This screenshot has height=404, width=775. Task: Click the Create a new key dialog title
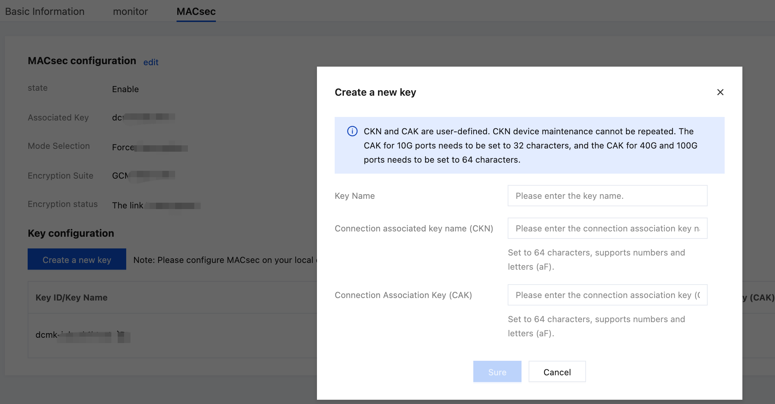pyautogui.click(x=375, y=92)
